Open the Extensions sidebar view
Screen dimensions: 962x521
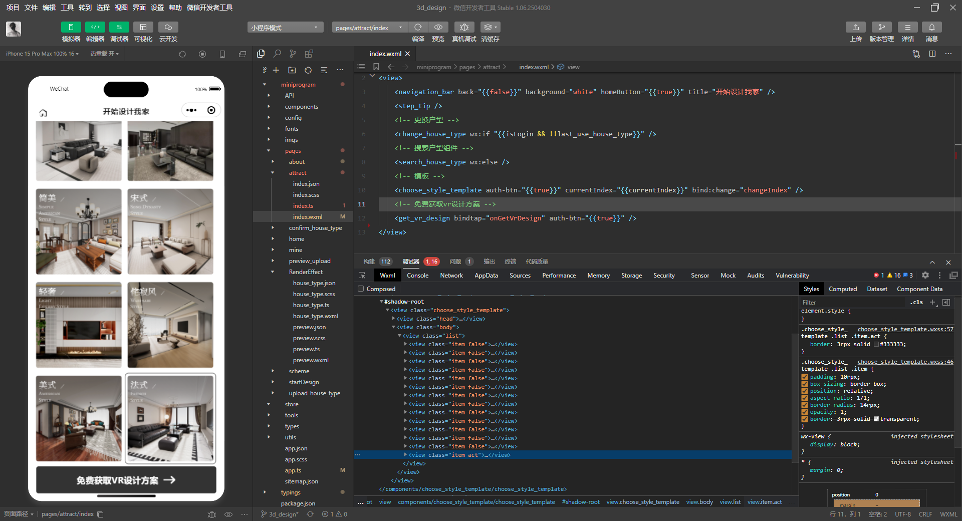(309, 54)
